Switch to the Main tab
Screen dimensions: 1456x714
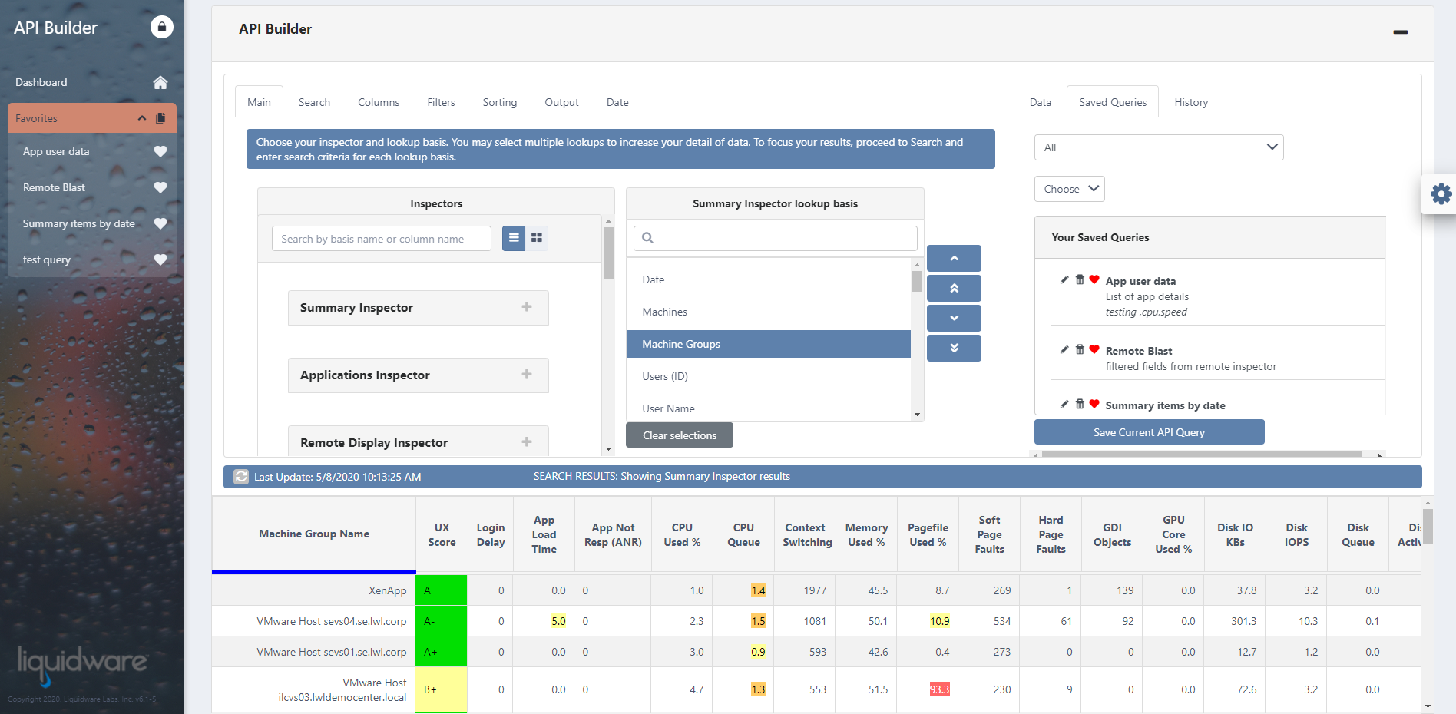[x=259, y=102]
